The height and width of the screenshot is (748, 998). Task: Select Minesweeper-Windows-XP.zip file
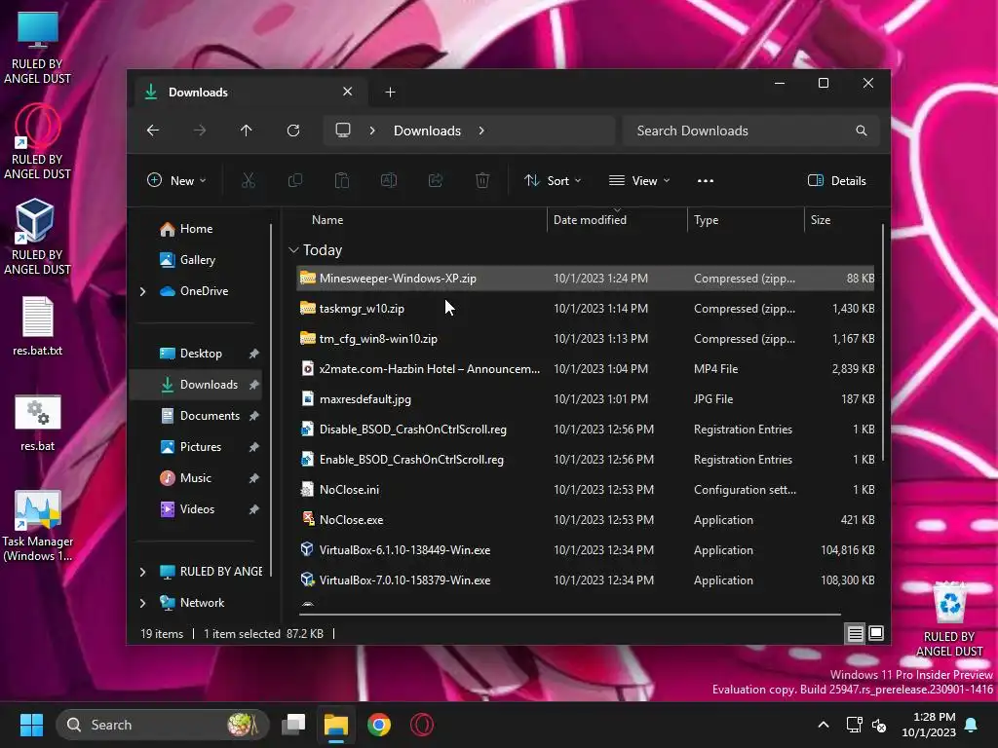click(586, 278)
